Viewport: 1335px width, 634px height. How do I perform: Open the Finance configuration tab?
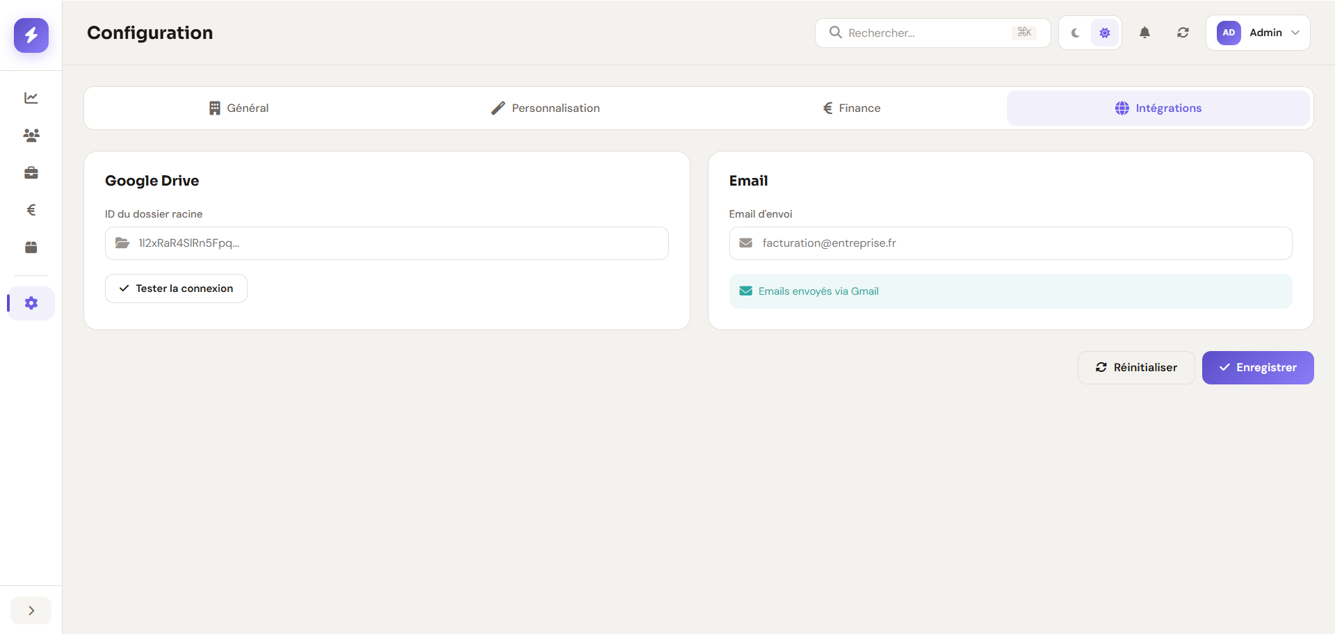click(x=852, y=108)
